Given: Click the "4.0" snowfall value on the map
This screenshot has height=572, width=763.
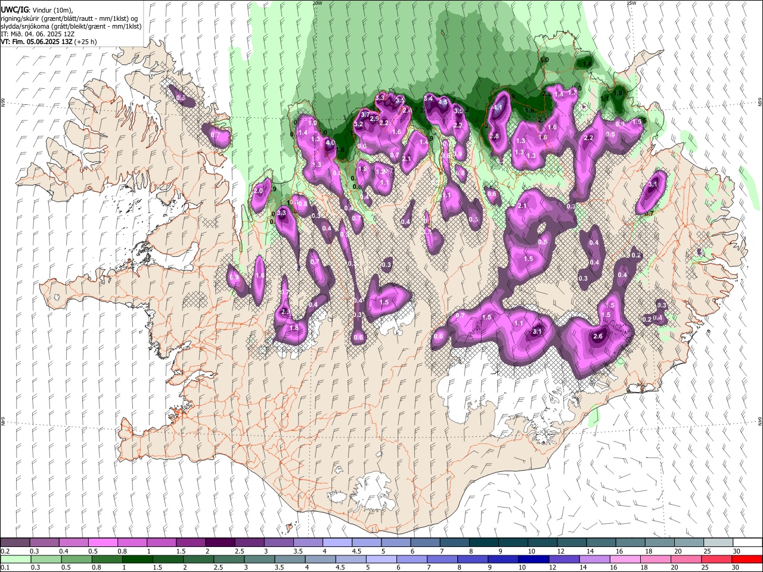Looking at the screenshot, I should [330, 143].
